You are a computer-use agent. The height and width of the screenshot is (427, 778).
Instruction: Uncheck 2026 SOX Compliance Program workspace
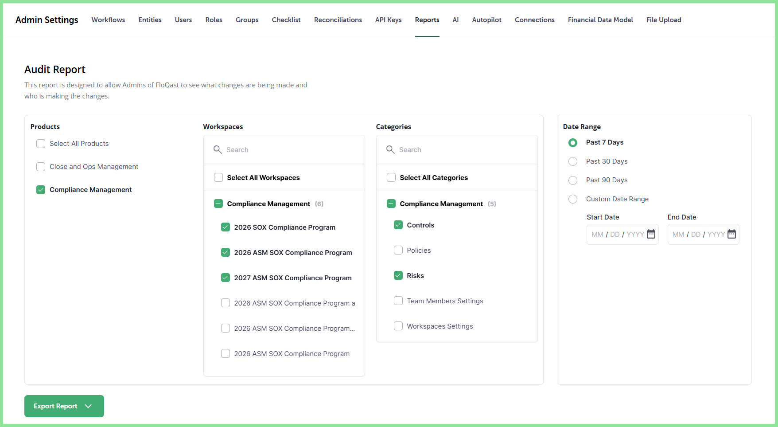pos(226,227)
